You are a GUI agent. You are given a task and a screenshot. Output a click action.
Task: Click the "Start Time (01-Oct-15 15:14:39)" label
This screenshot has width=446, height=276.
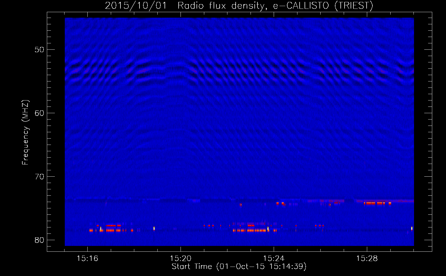tap(239, 267)
